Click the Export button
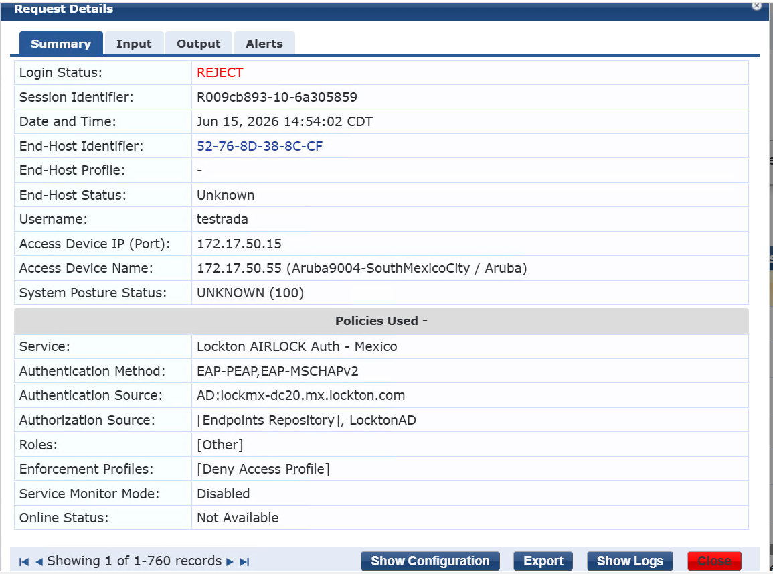This screenshot has width=773, height=574. pos(543,561)
